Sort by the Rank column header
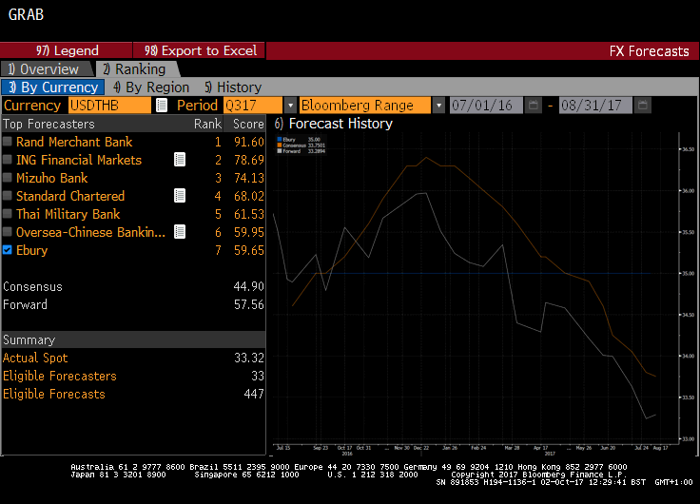This screenshot has width=700, height=504. click(x=207, y=124)
